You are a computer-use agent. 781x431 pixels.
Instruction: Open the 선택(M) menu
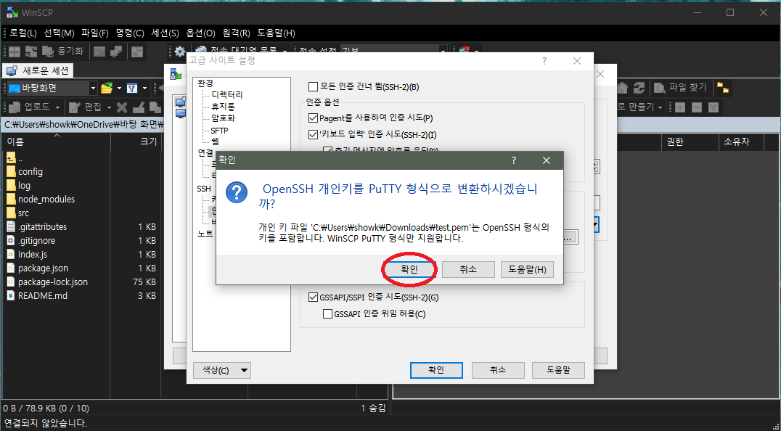coord(59,33)
